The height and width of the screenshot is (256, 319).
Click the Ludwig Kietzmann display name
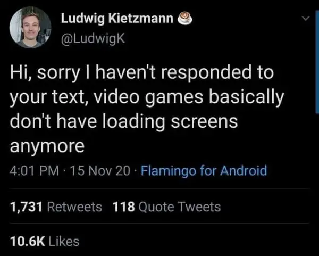pos(117,18)
